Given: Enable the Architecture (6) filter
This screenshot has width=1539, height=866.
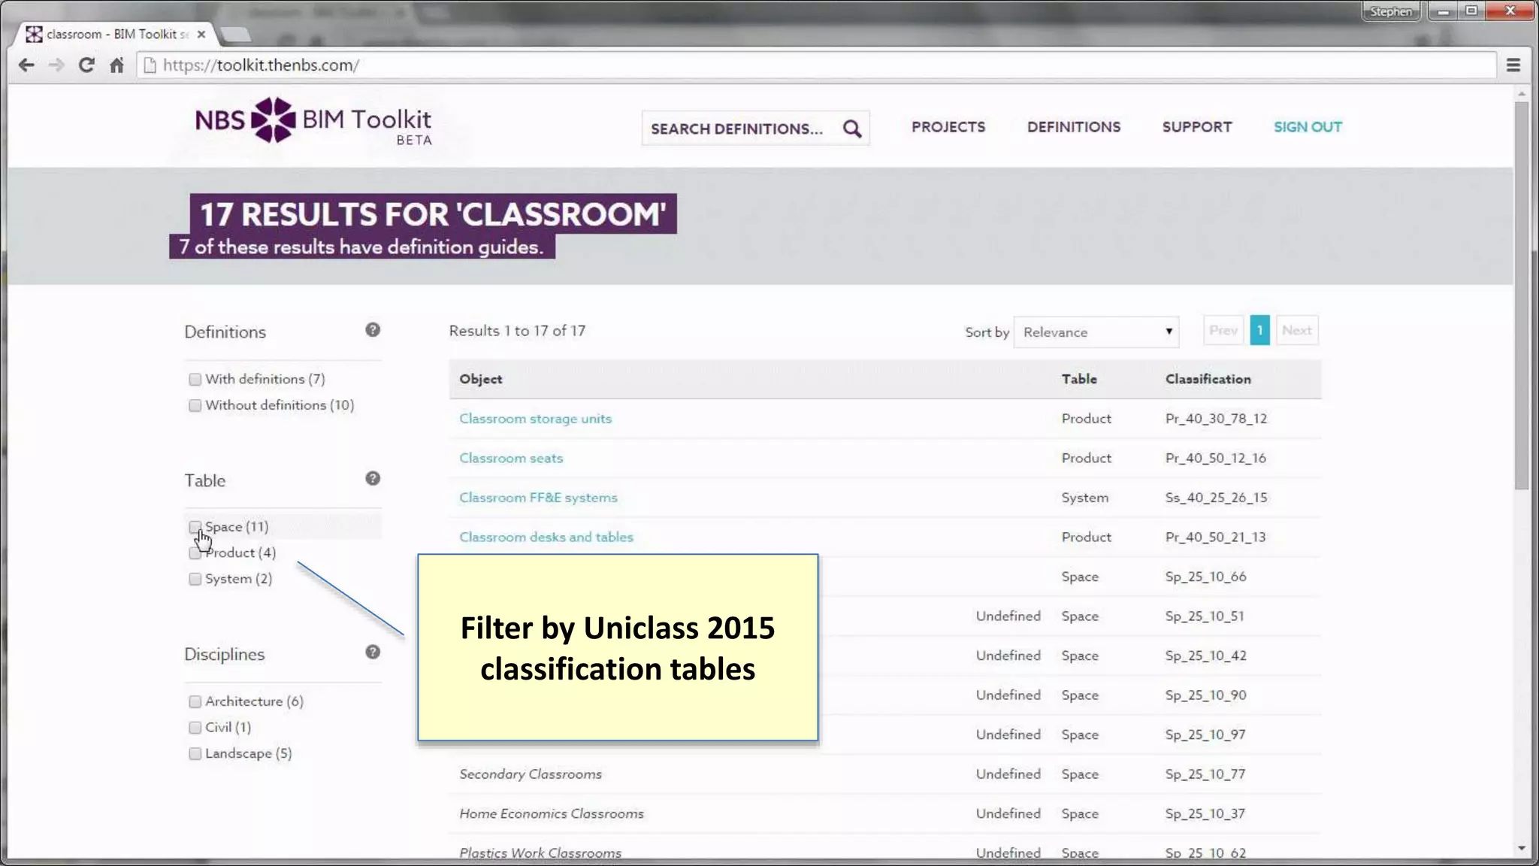Looking at the screenshot, I should pyautogui.click(x=195, y=701).
